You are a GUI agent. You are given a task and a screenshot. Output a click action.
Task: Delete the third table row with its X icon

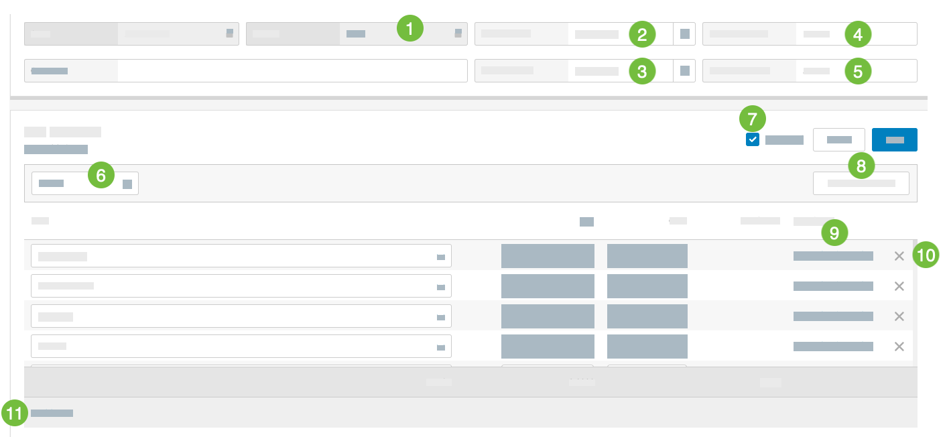click(899, 316)
